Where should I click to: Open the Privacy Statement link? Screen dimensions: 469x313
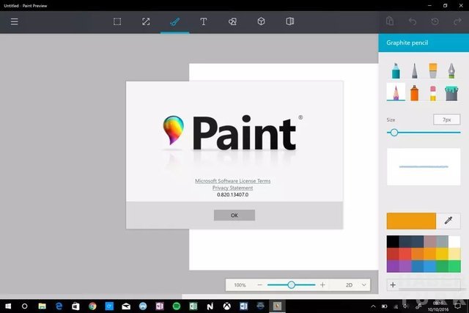tap(234, 188)
